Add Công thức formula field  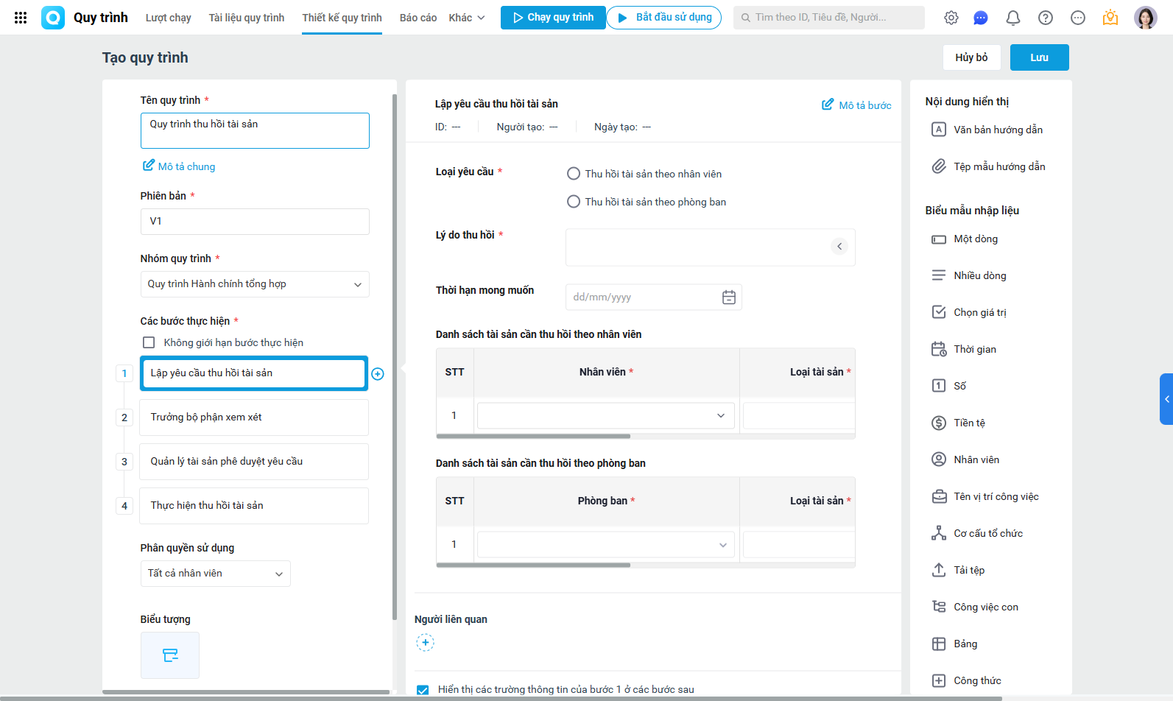coord(968,680)
